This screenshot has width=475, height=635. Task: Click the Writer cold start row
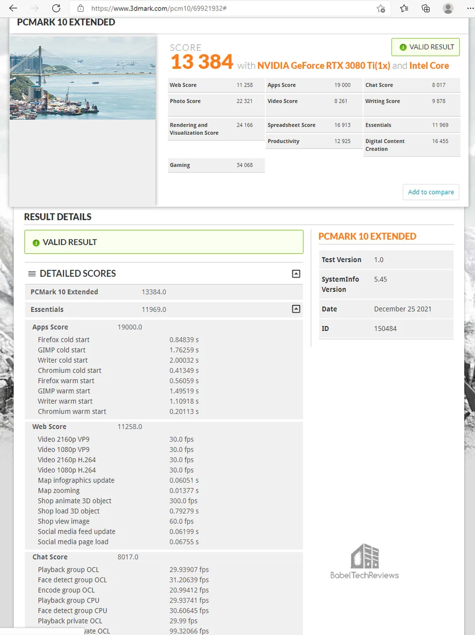(164, 360)
